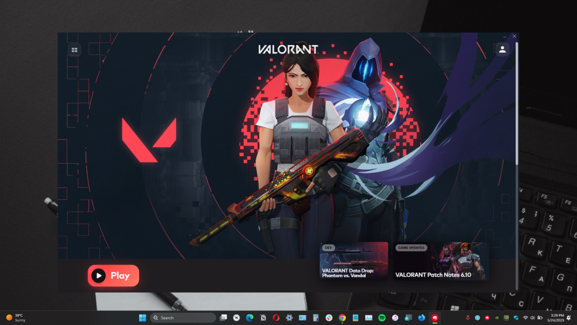Click the scrollbar in the Riot Client
Screen dimensions: 577x325
[516, 102]
